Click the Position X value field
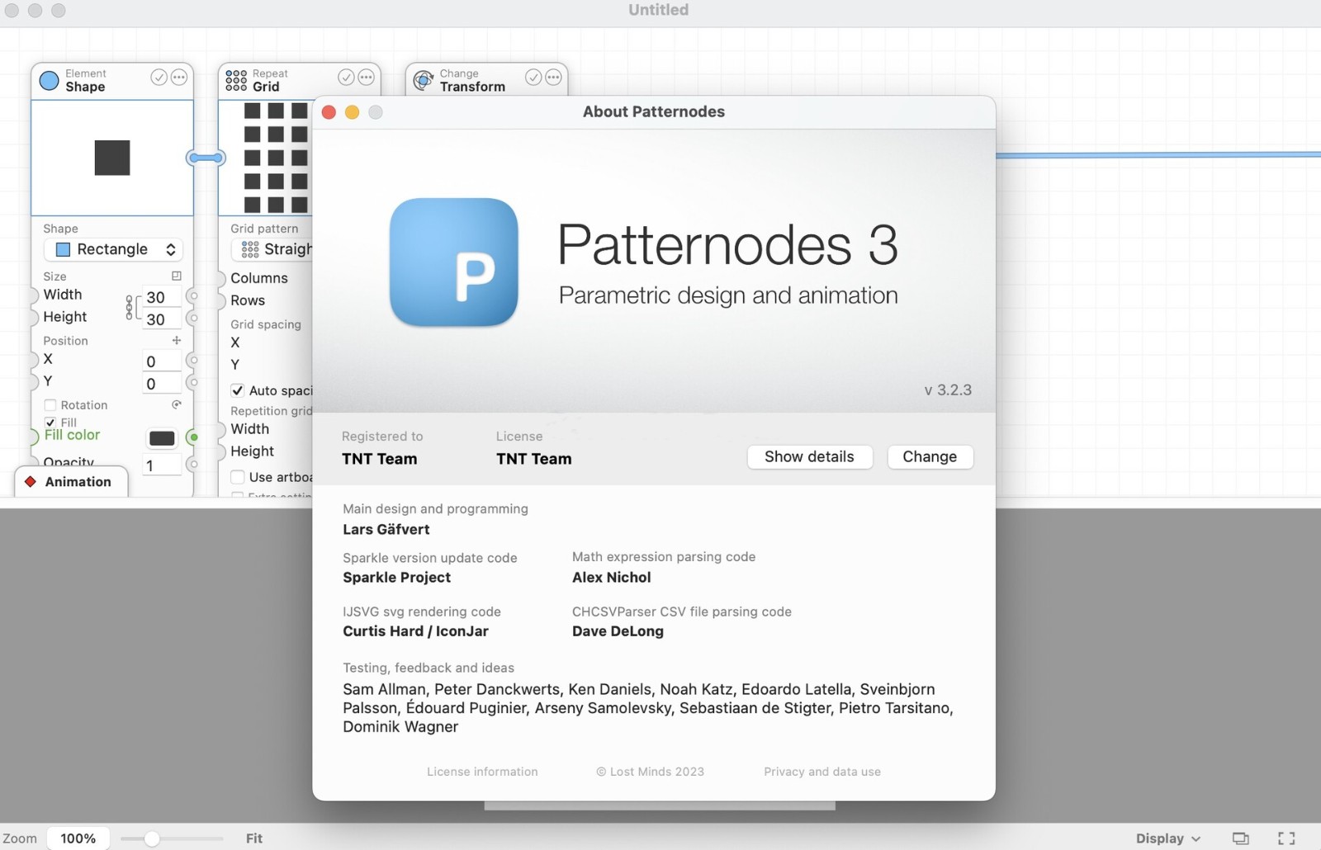This screenshot has height=850, width=1321. tap(162, 361)
